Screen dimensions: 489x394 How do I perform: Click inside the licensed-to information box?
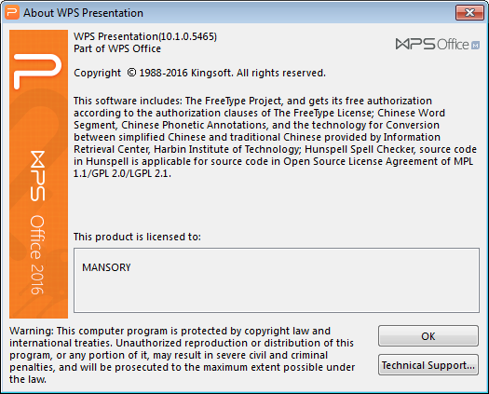coord(277,280)
